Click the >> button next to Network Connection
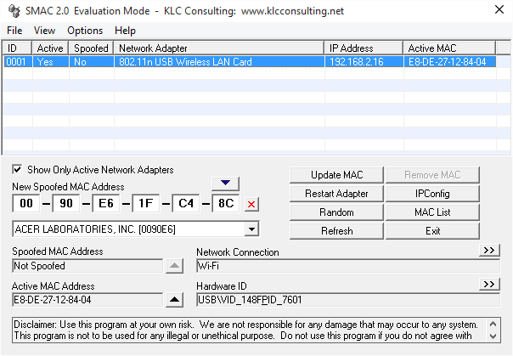This screenshot has height=356, width=513. click(489, 251)
